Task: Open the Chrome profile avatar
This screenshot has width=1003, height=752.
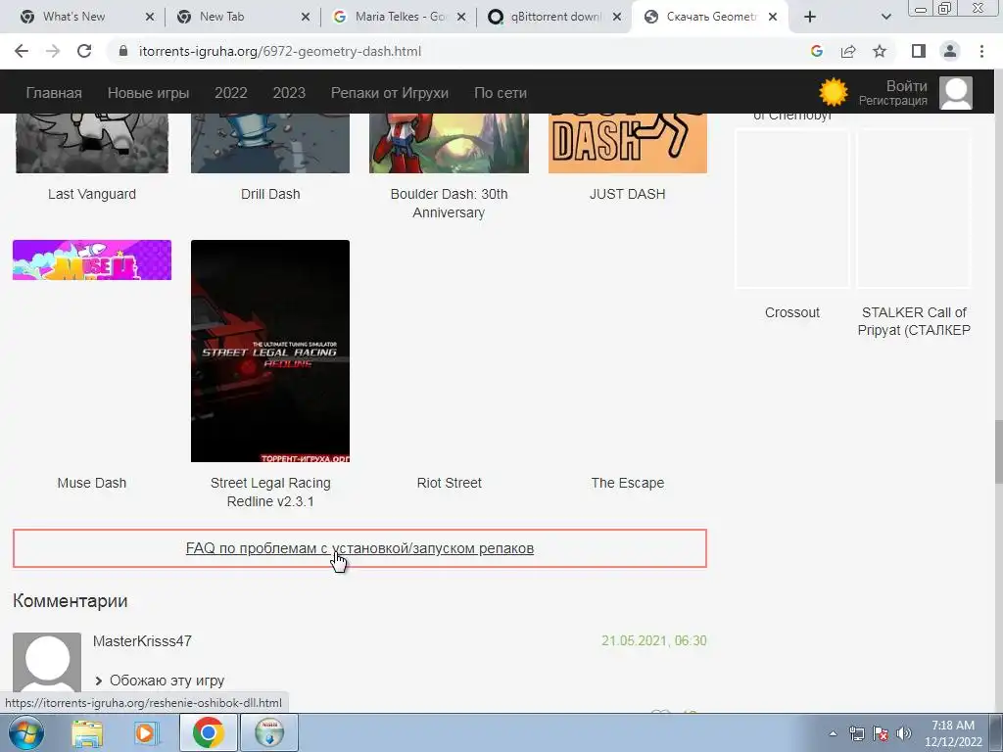Action: 950,51
